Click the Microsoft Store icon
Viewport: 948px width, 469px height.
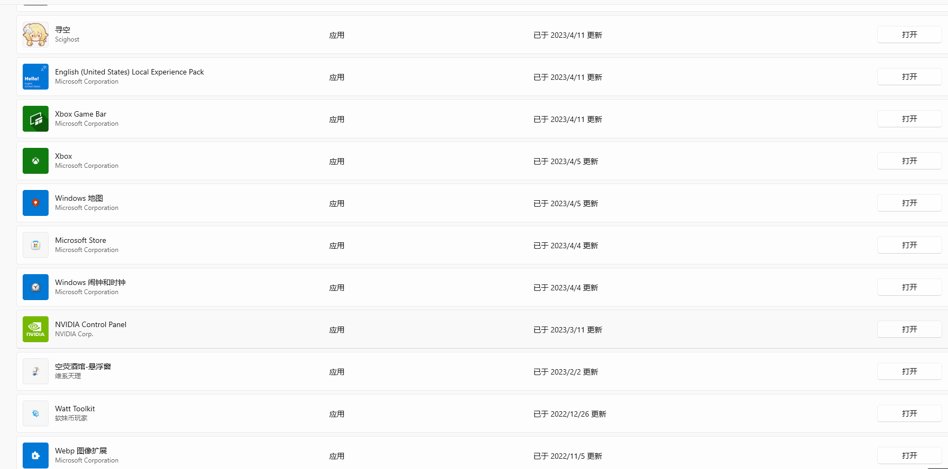tap(35, 244)
